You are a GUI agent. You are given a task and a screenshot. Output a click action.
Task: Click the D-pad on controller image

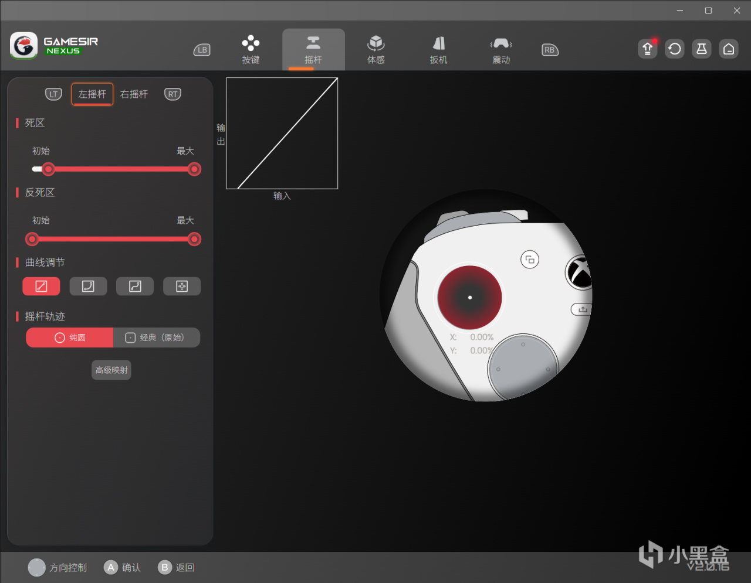click(523, 368)
